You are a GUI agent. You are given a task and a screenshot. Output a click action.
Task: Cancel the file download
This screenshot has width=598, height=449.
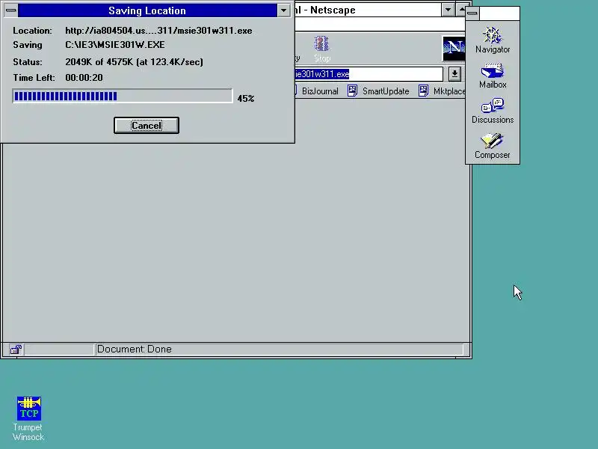click(x=147, y=125)
